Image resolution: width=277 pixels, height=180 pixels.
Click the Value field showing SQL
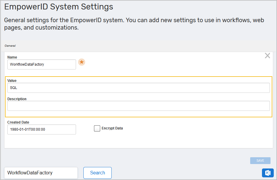click(x=138, y=87)
